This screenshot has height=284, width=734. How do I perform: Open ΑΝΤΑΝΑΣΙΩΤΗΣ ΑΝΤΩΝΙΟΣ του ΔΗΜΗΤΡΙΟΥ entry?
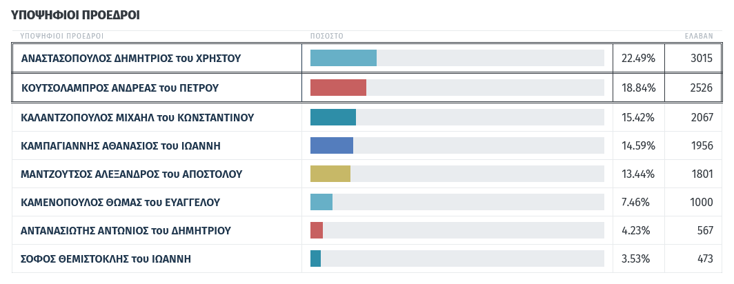pos(126,231)
